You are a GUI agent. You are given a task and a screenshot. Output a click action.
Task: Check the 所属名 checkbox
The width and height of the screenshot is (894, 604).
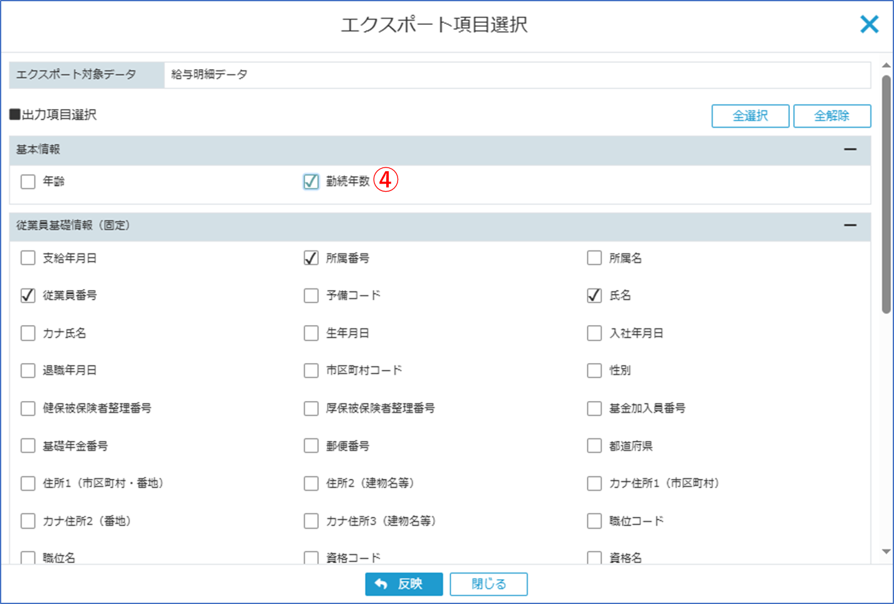click(594, 258)
